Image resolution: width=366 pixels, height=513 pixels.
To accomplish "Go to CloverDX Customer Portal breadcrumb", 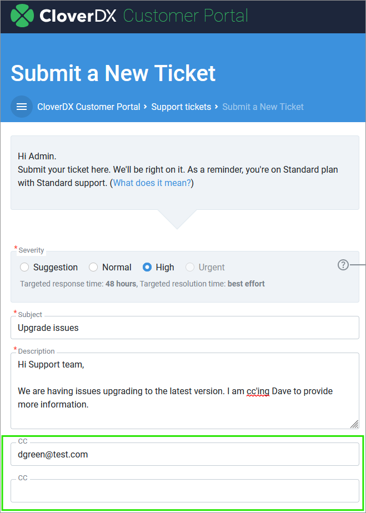I will click(x=89, y=107).
